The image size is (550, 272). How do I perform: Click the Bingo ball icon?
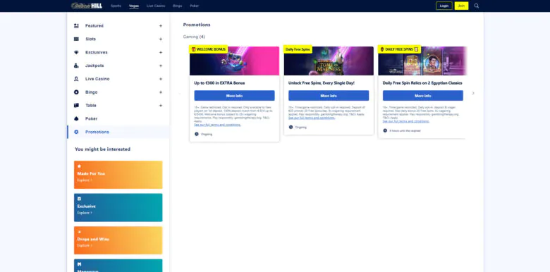tap(76, 92)
